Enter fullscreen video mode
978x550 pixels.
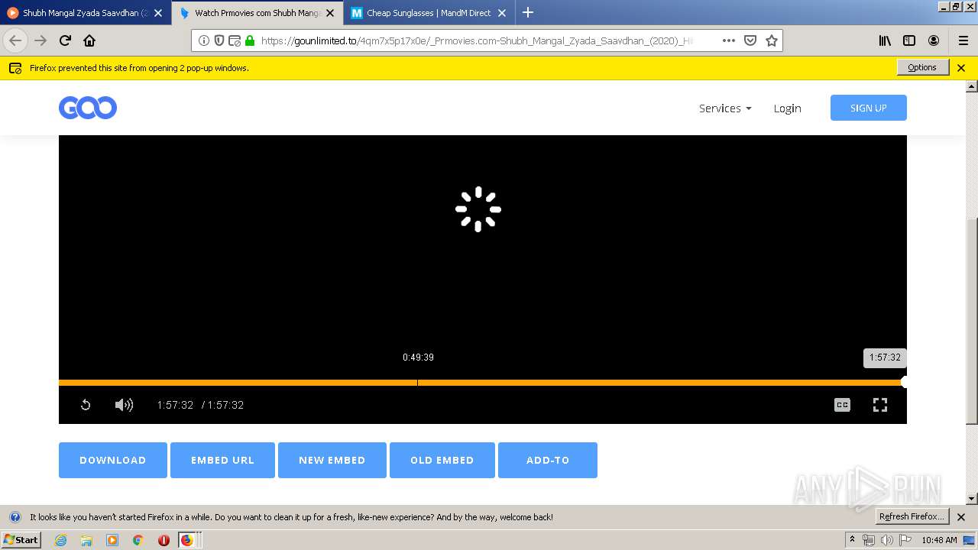point(880,405)
